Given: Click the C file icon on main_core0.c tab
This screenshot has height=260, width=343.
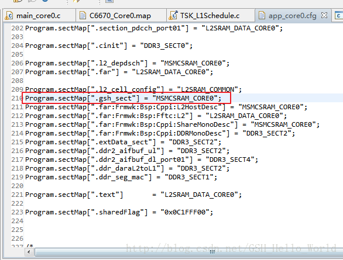Looking at the screenshot, I should 9,16.
